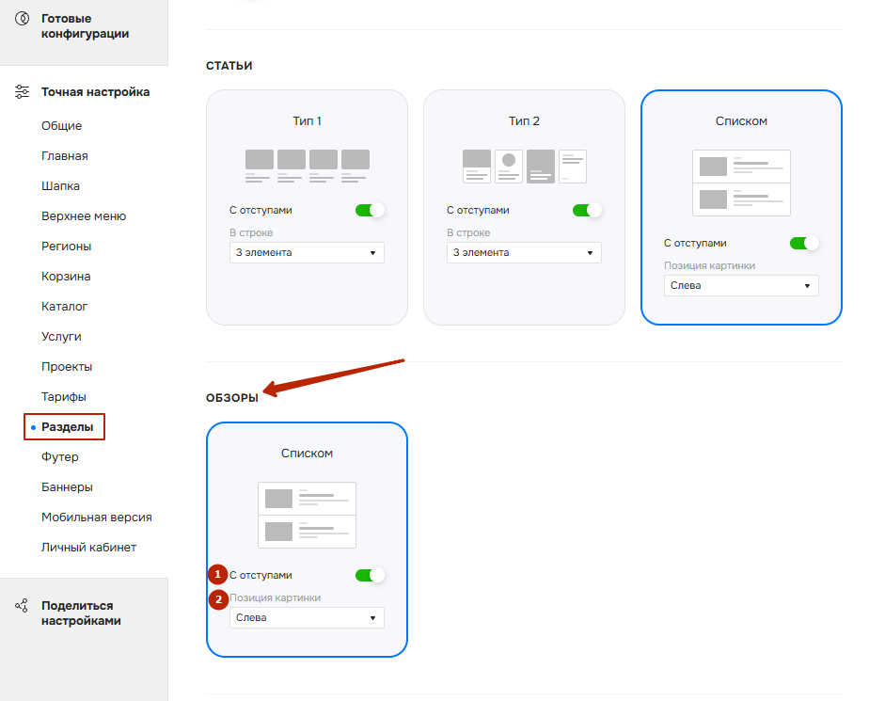Open В строке dropdown in Тип 2 card
Image resolution: width=869 pixels, height=701 pixels.
tap(524, 252)
